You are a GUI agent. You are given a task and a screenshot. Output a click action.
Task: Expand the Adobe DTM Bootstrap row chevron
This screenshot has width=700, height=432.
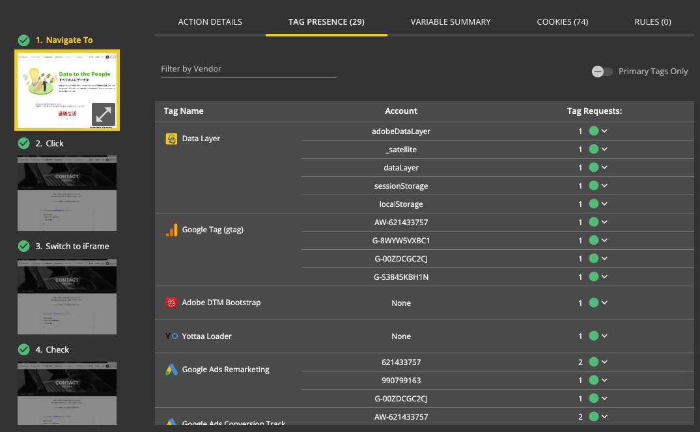[604, 303]
